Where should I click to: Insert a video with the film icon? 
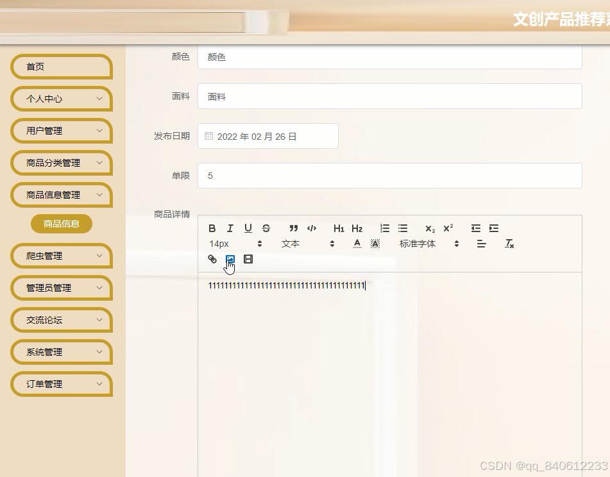pos(248,259)
